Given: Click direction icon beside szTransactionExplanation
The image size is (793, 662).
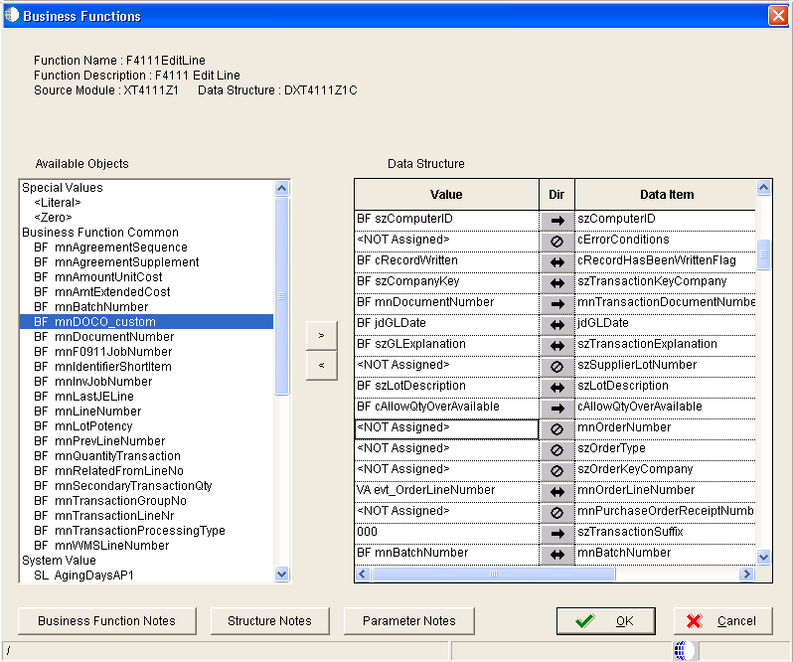Looking at the screenshot, I should tap(556, 346).
